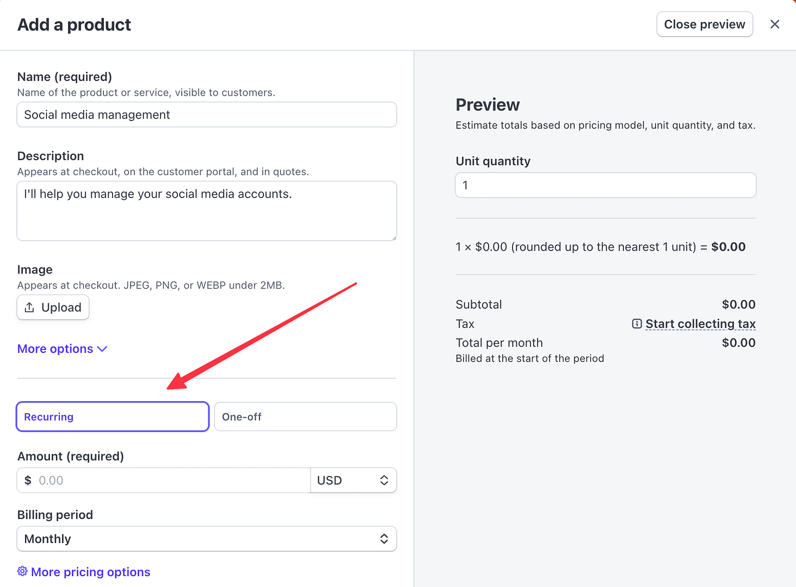Click the X to close the Add product dialog

coord(775,24)
